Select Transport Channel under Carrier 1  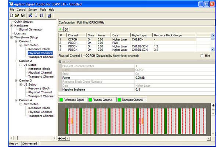point(41,57)
